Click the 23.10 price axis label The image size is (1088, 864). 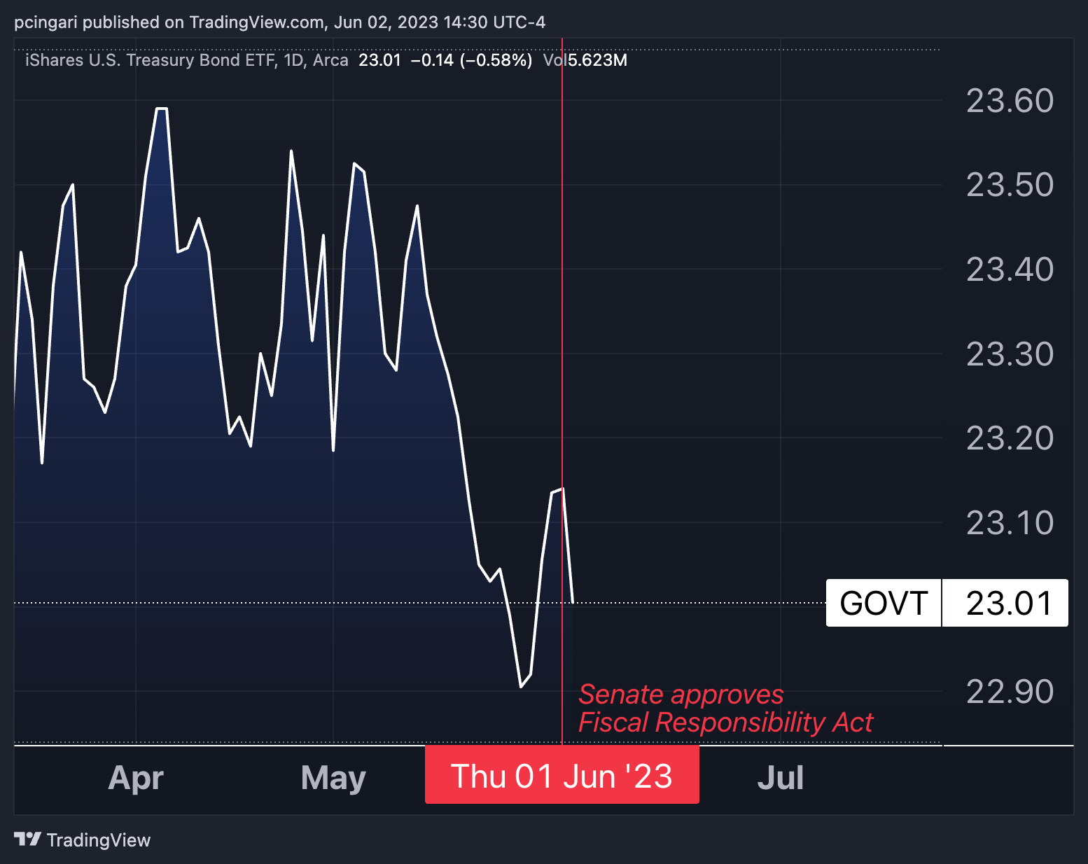click(1009, 522)
